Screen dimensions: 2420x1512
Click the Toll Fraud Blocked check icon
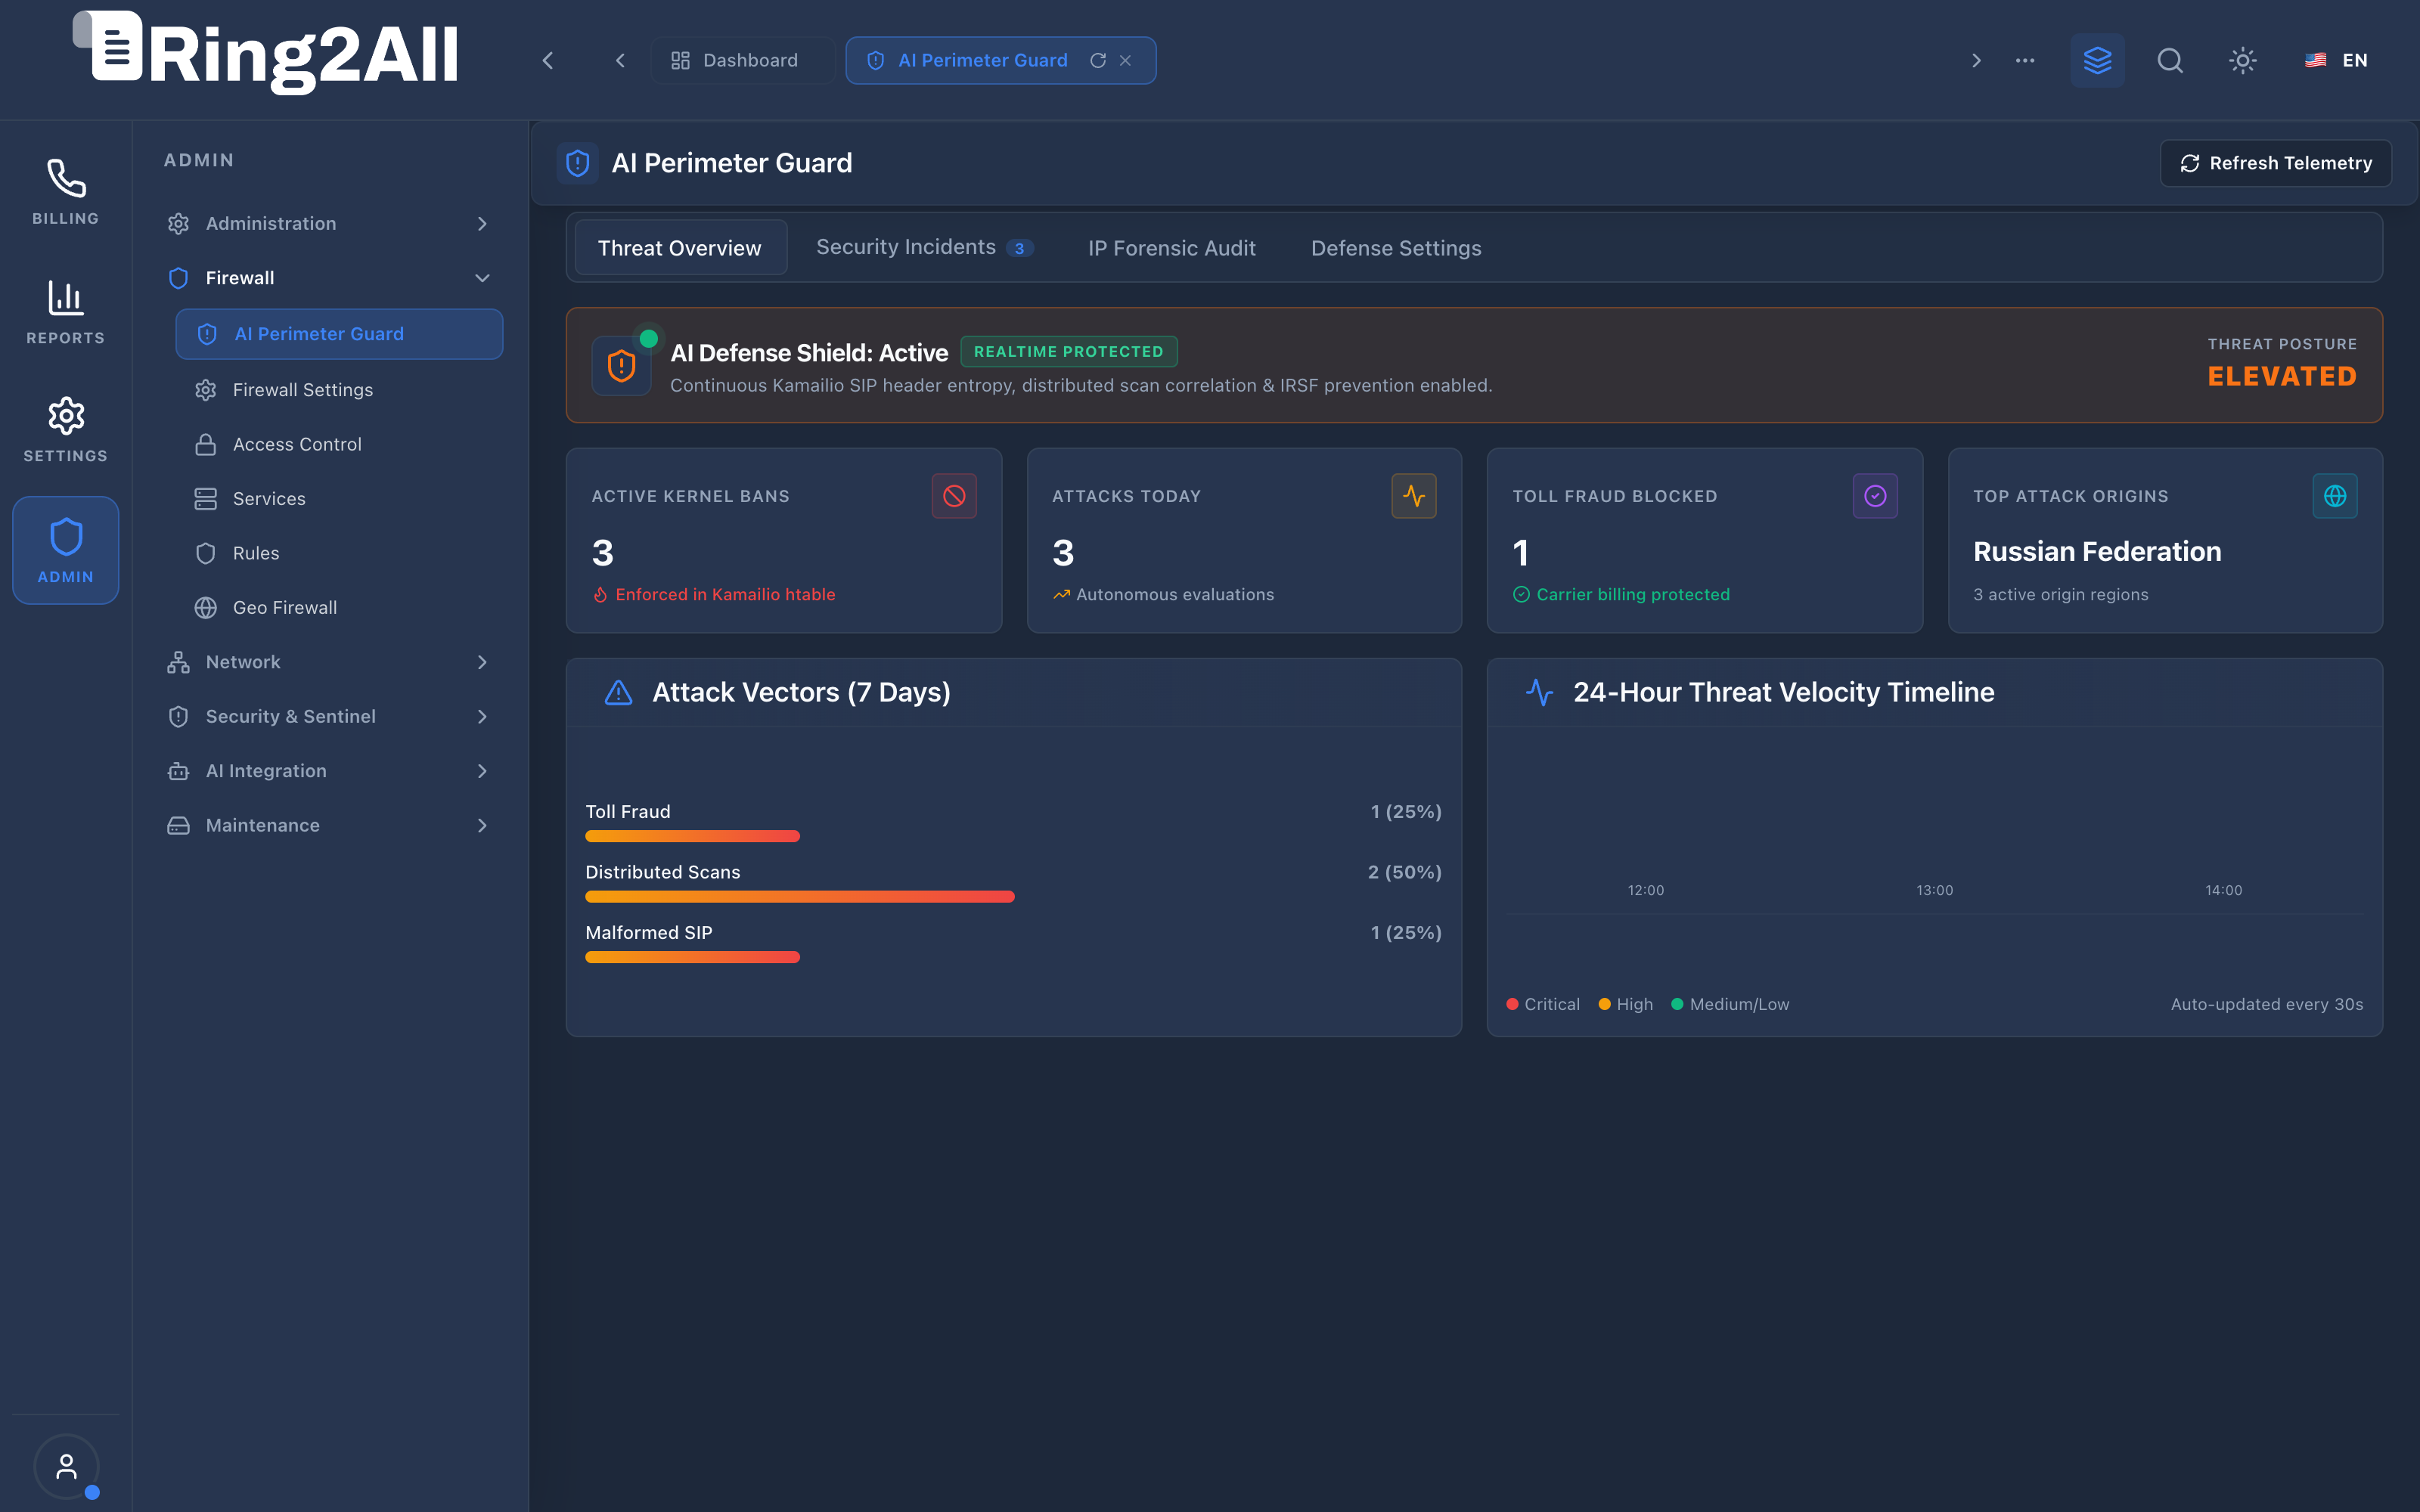(x=1875, y=496)
